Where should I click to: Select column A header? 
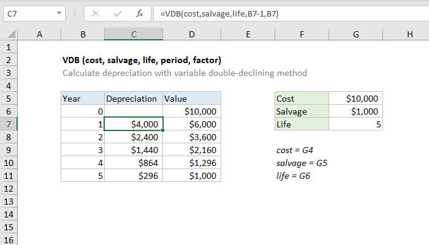[x=39, y=34]
